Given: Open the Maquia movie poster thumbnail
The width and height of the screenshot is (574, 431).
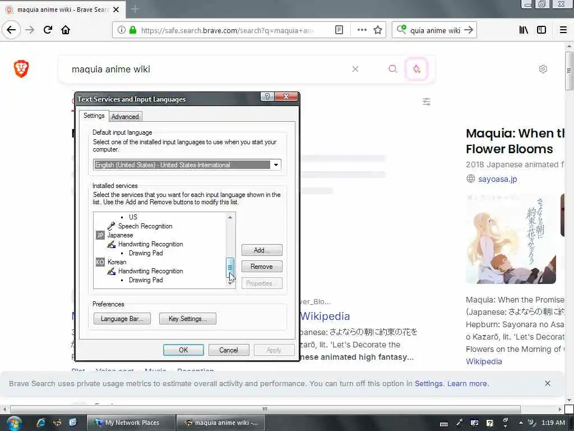Looking at the screenshot, I should [511, 239].
